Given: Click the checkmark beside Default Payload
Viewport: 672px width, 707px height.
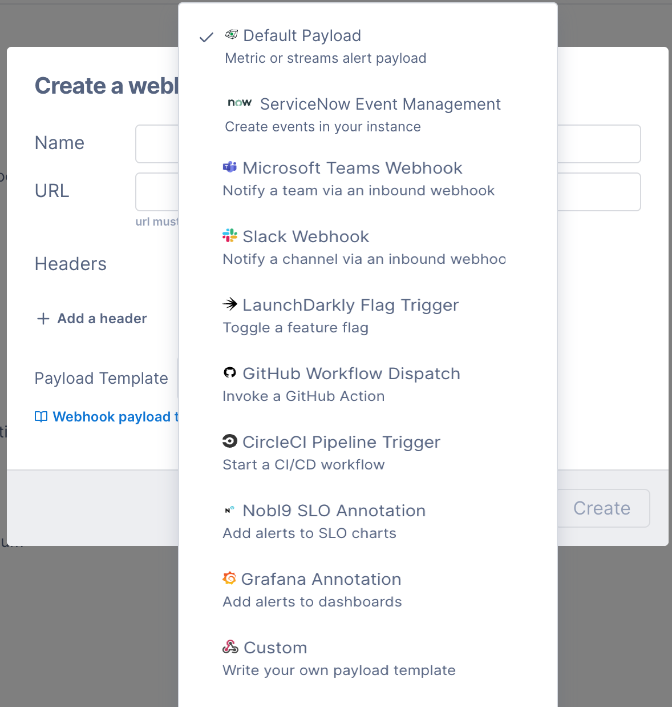Looking at the screenshot, I should (x=206, y=37).
